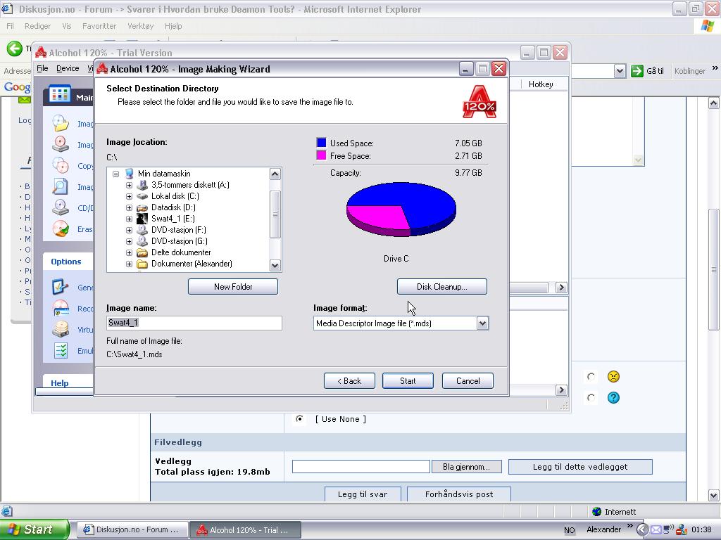Open General options icon in sidebar
The image size is (721, 540).
coord(61,287)
